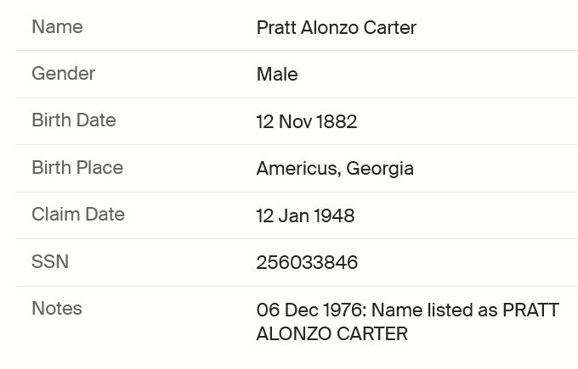Screen dimensions: 578x369
Task: Click the Male gender value
Action: (x=277, y=74)
